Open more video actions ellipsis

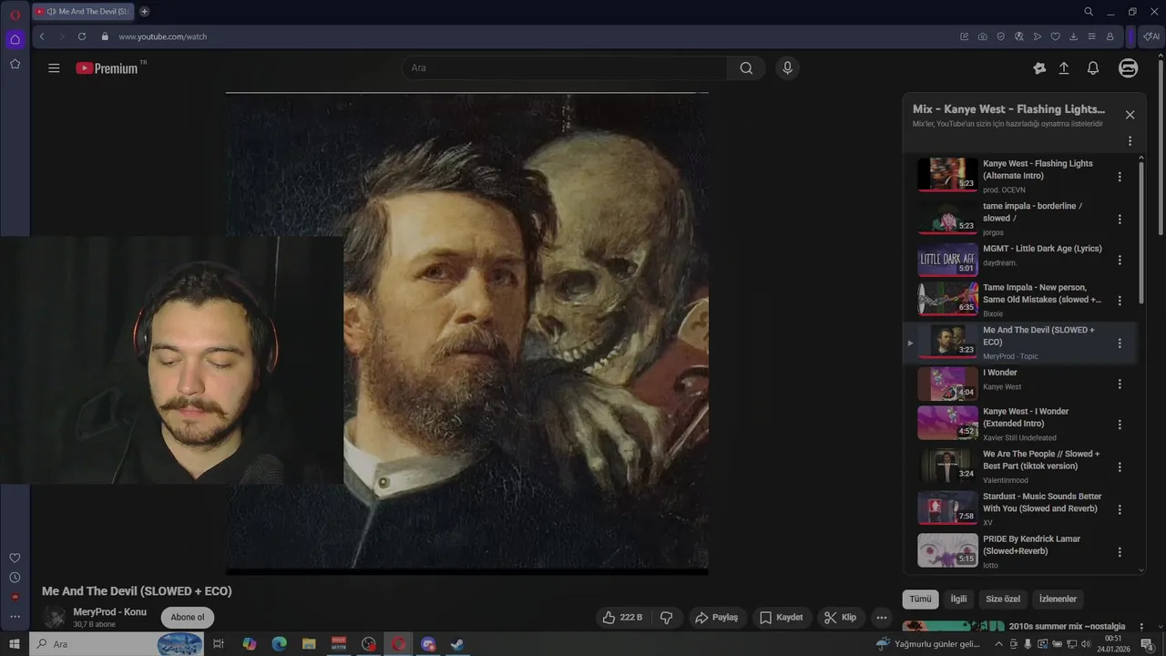click(881, 618)
